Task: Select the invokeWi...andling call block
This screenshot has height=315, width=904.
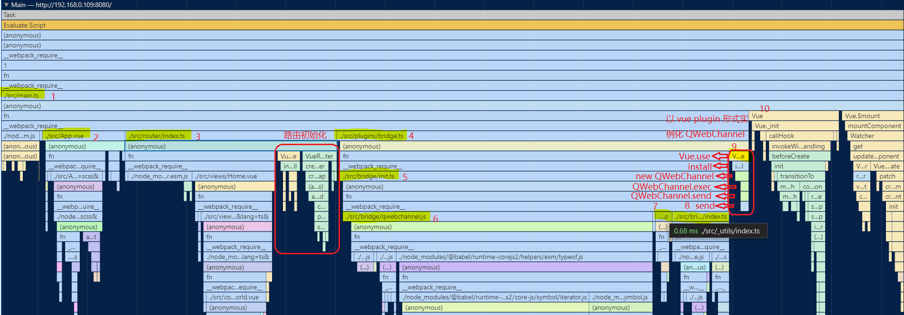Action: 799,146
